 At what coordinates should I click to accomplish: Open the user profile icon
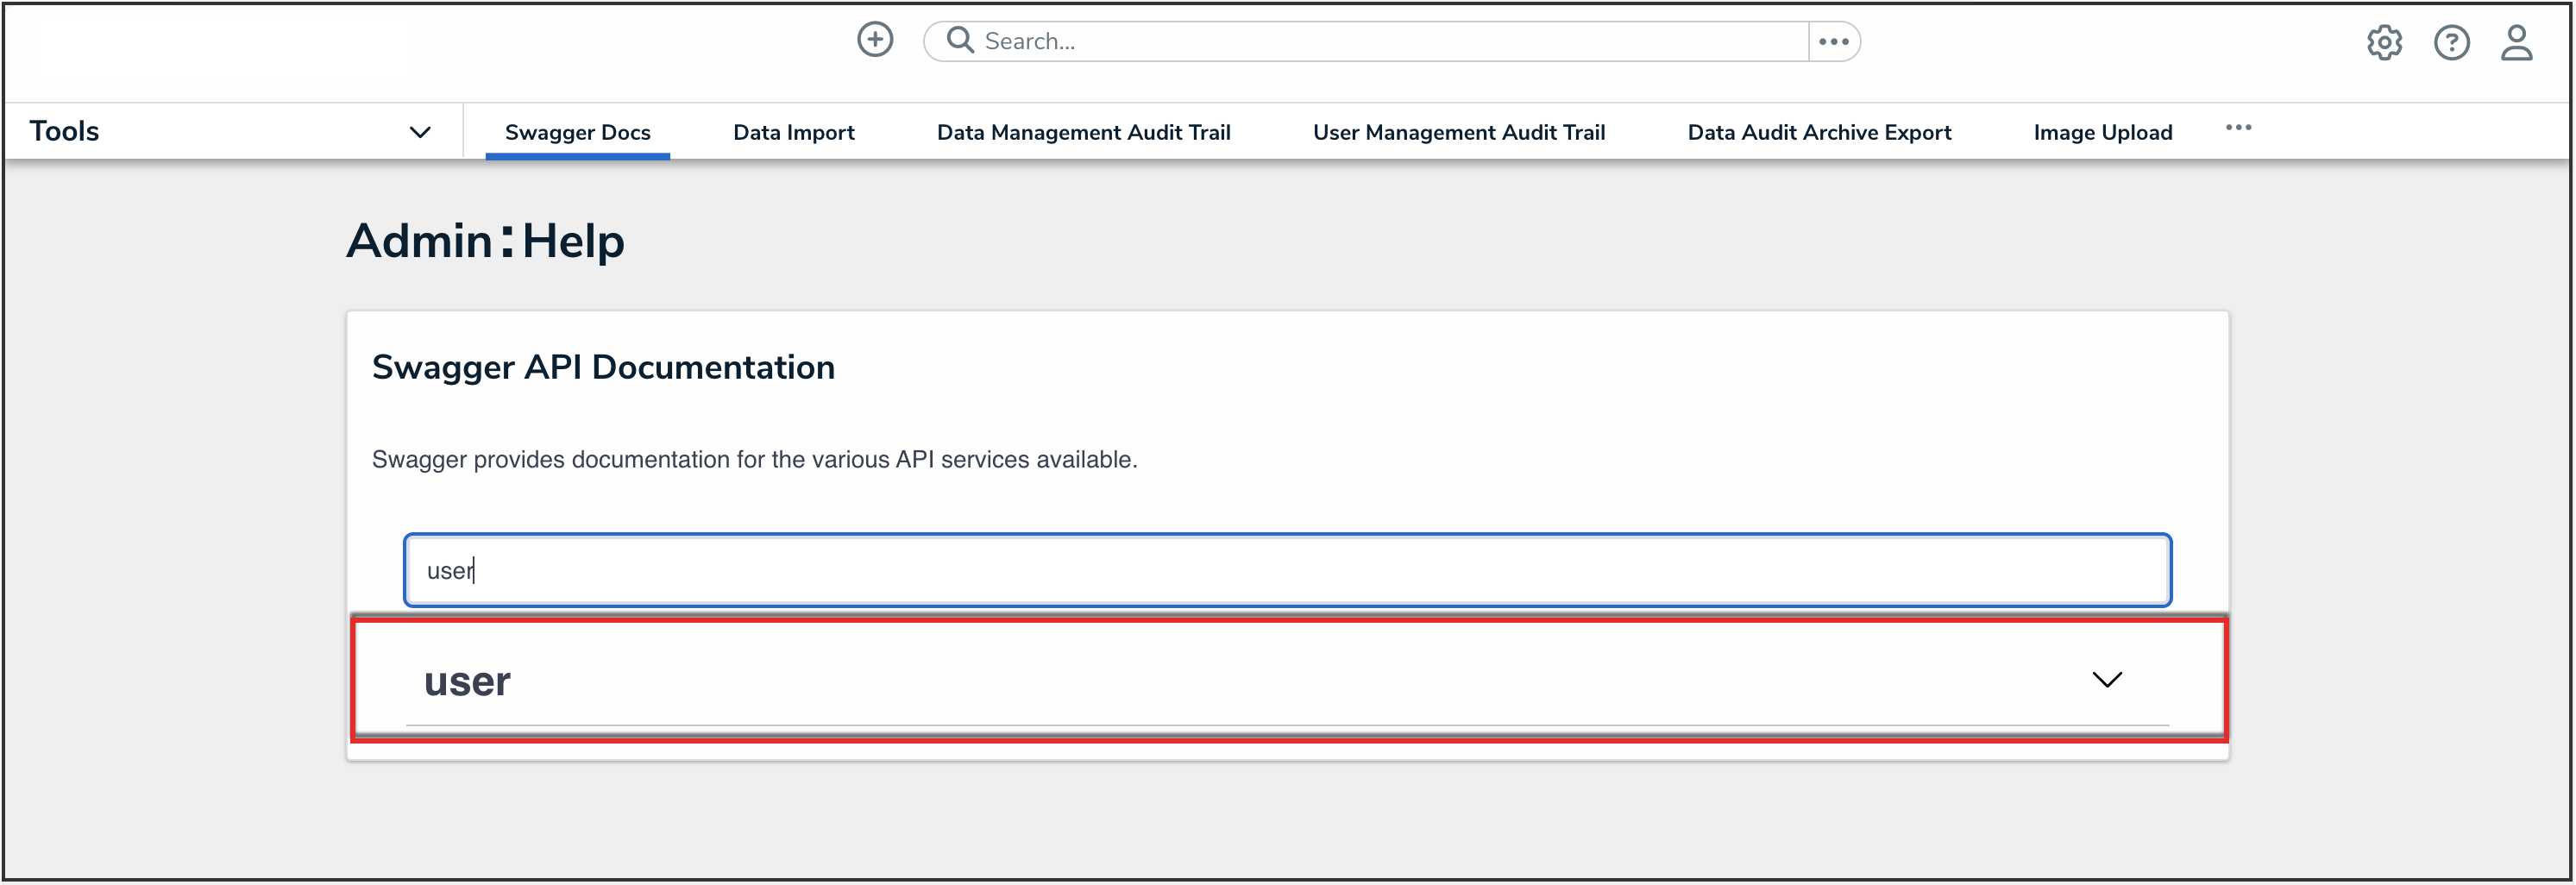(2518, 42)
